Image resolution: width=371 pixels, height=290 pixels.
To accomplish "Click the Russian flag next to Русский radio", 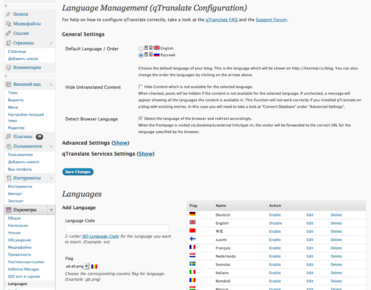I will [157, 54].
